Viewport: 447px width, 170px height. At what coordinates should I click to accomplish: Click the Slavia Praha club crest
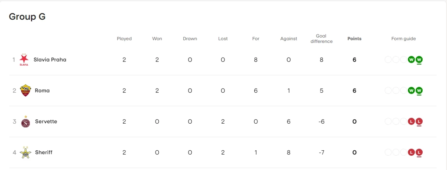point(24,59)
